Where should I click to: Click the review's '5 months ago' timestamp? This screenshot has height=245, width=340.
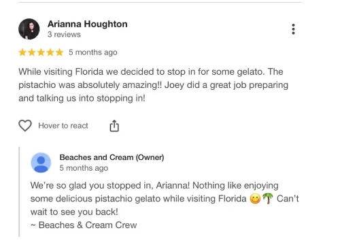(x=93, y=52)
